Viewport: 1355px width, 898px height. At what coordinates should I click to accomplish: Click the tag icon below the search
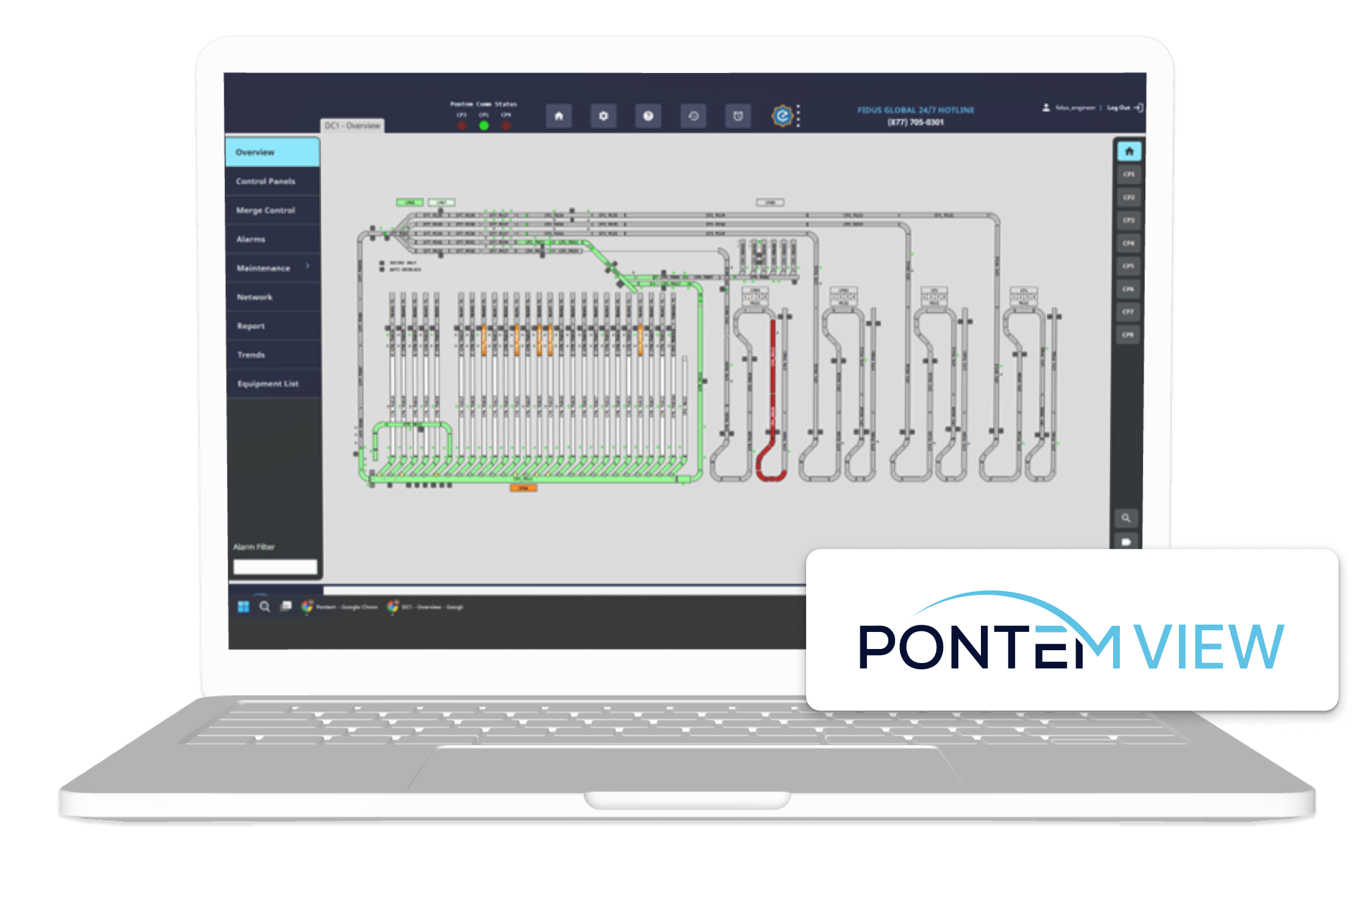pos(1126,541)
